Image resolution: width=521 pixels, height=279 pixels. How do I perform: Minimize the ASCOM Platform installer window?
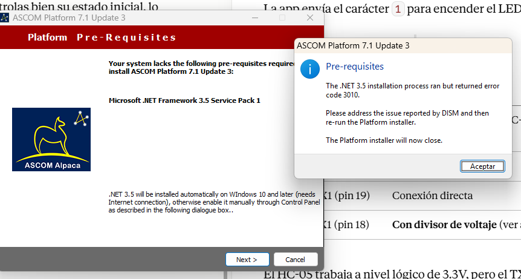coord(255,18)
